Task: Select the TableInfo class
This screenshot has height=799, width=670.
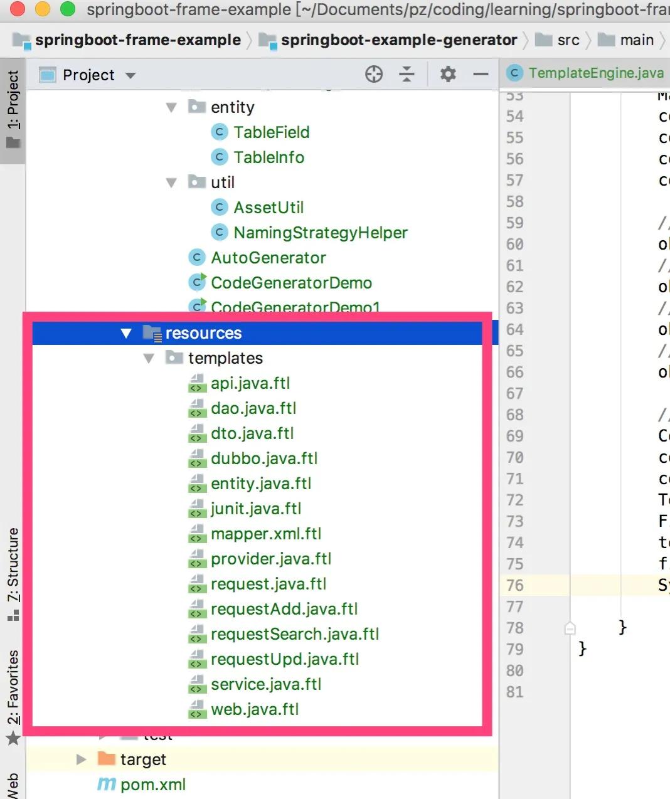Action: point(269,157)
